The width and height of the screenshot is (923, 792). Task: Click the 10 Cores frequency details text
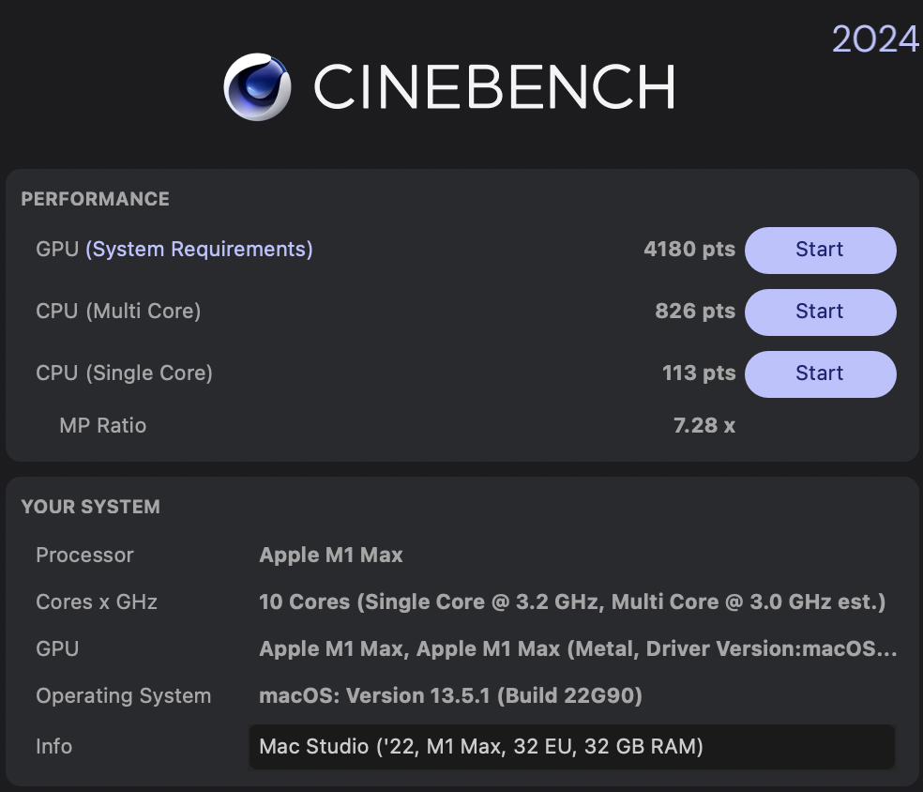click(x=571, y=602)
